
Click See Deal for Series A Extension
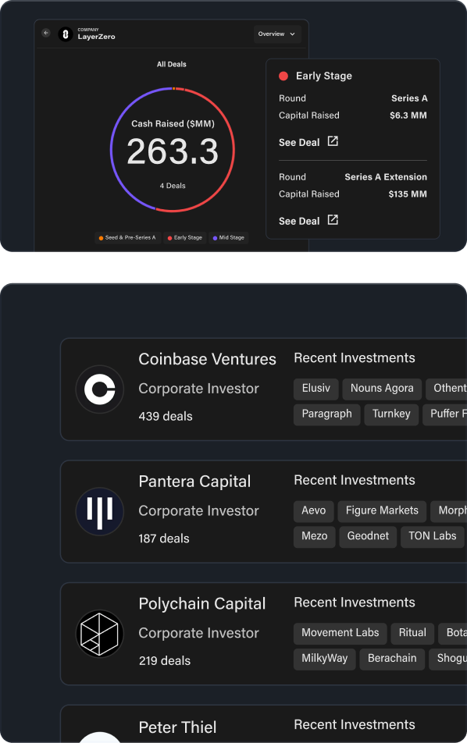tap(299, 221)
